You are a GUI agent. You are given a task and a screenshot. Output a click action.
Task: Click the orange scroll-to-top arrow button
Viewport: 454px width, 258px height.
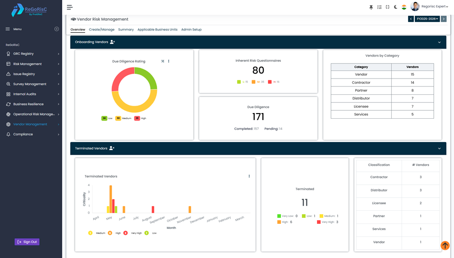[445, 245]
